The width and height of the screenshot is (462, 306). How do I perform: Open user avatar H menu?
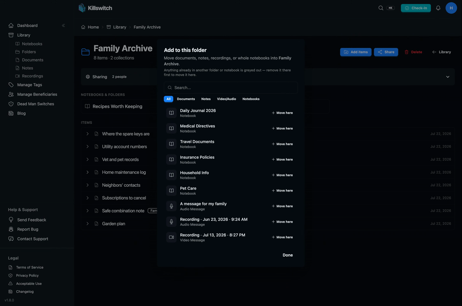pos(451,8)
